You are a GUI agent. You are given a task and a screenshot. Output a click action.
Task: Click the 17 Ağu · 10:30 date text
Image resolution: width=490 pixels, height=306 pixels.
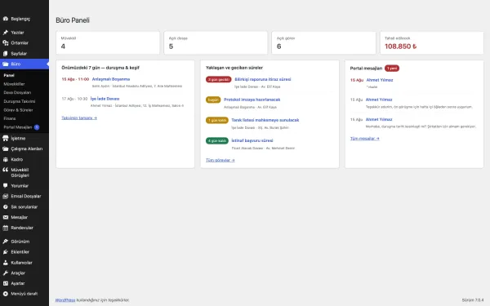74,99
